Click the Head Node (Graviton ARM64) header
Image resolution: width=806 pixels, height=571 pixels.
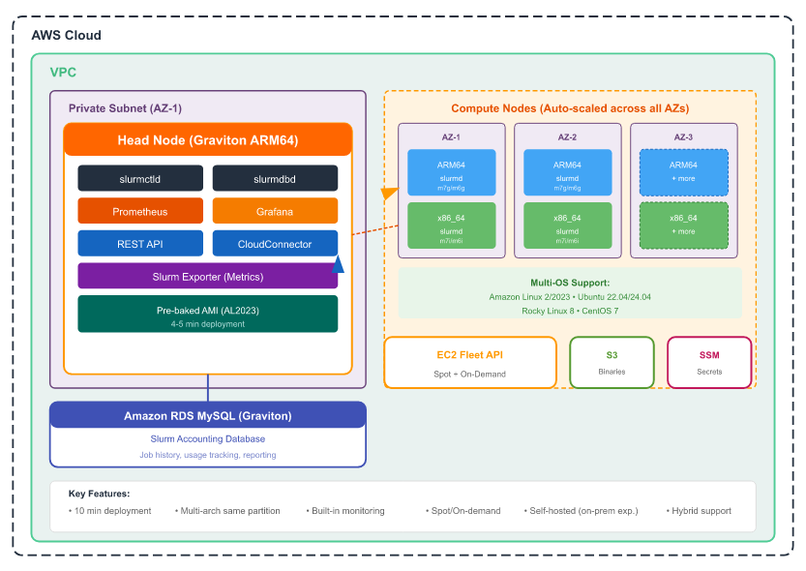coord(208,139)
